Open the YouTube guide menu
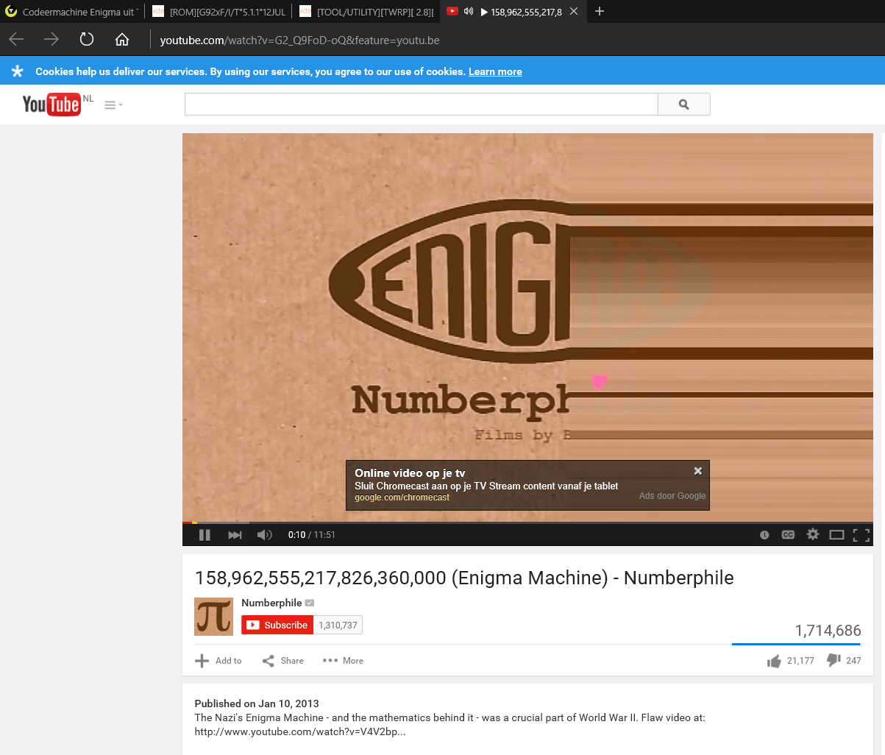 (x=113, y=105)
